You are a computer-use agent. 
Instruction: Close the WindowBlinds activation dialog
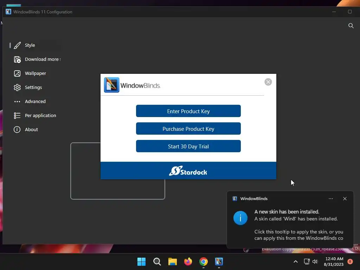coord(268,82)
